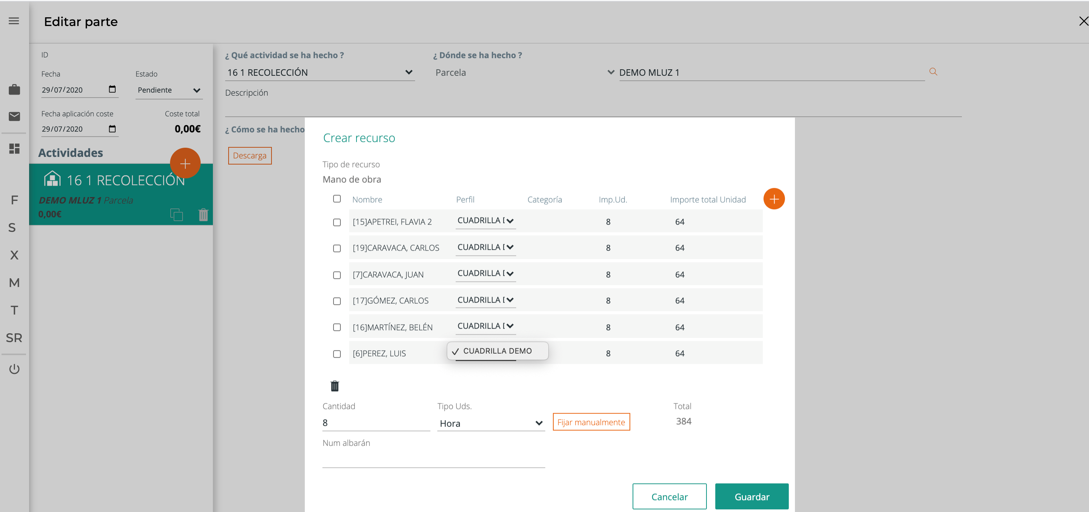Open sidebar item T

coord(15,310)
